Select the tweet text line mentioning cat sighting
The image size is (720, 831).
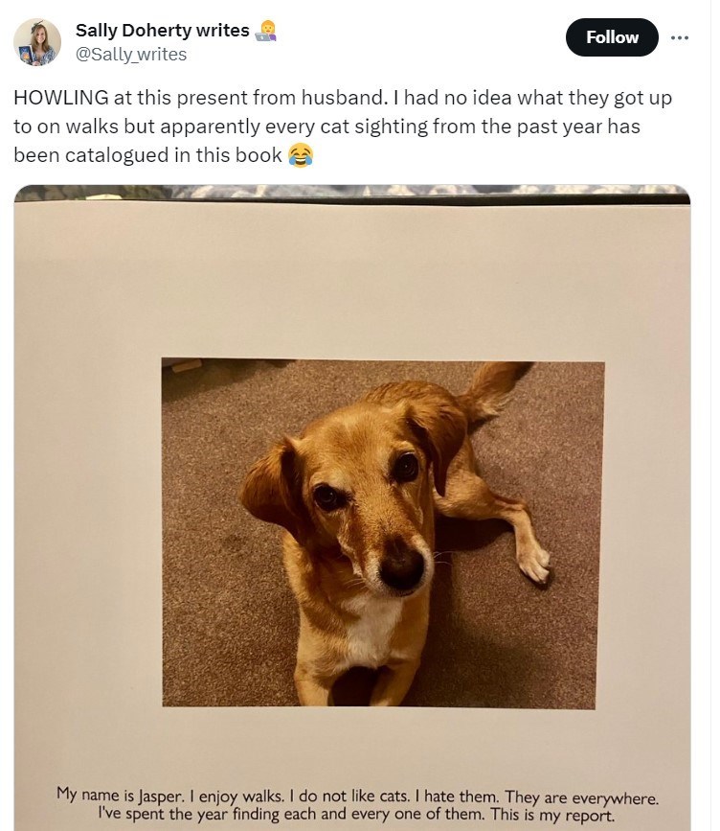point(326,127)
